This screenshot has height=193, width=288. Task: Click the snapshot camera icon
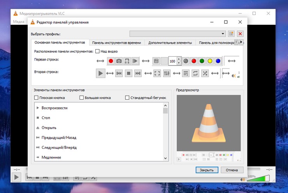pos(119,61)
